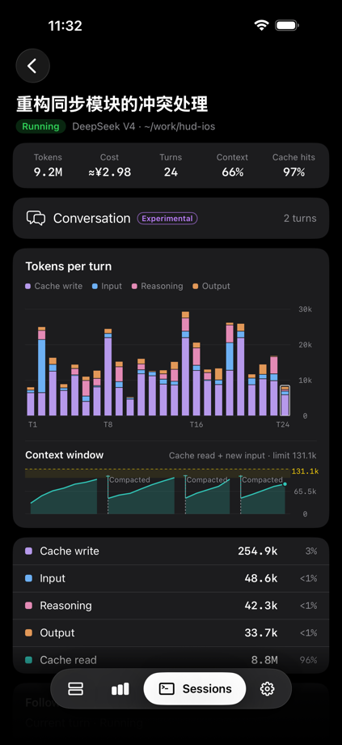The height and width of the screenshot is (745, 342).
Task: Tap the Input legend swatch in chart
Action: pos(95,286)
